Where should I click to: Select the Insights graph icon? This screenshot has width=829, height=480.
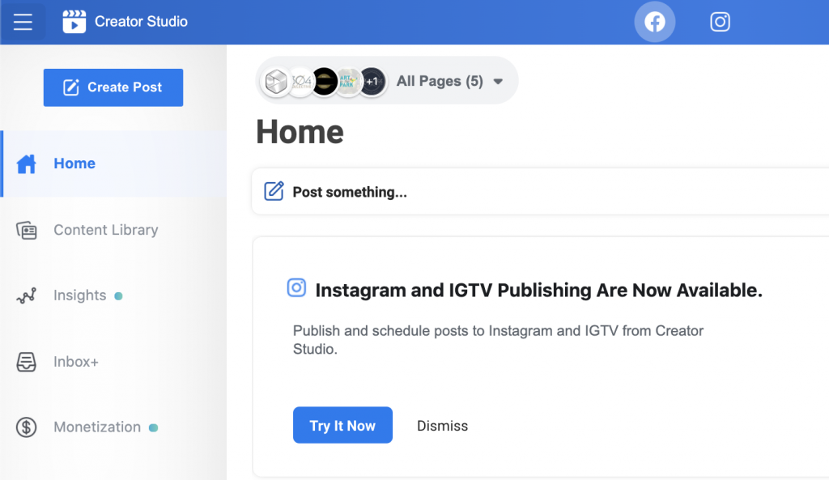point(26,295)
